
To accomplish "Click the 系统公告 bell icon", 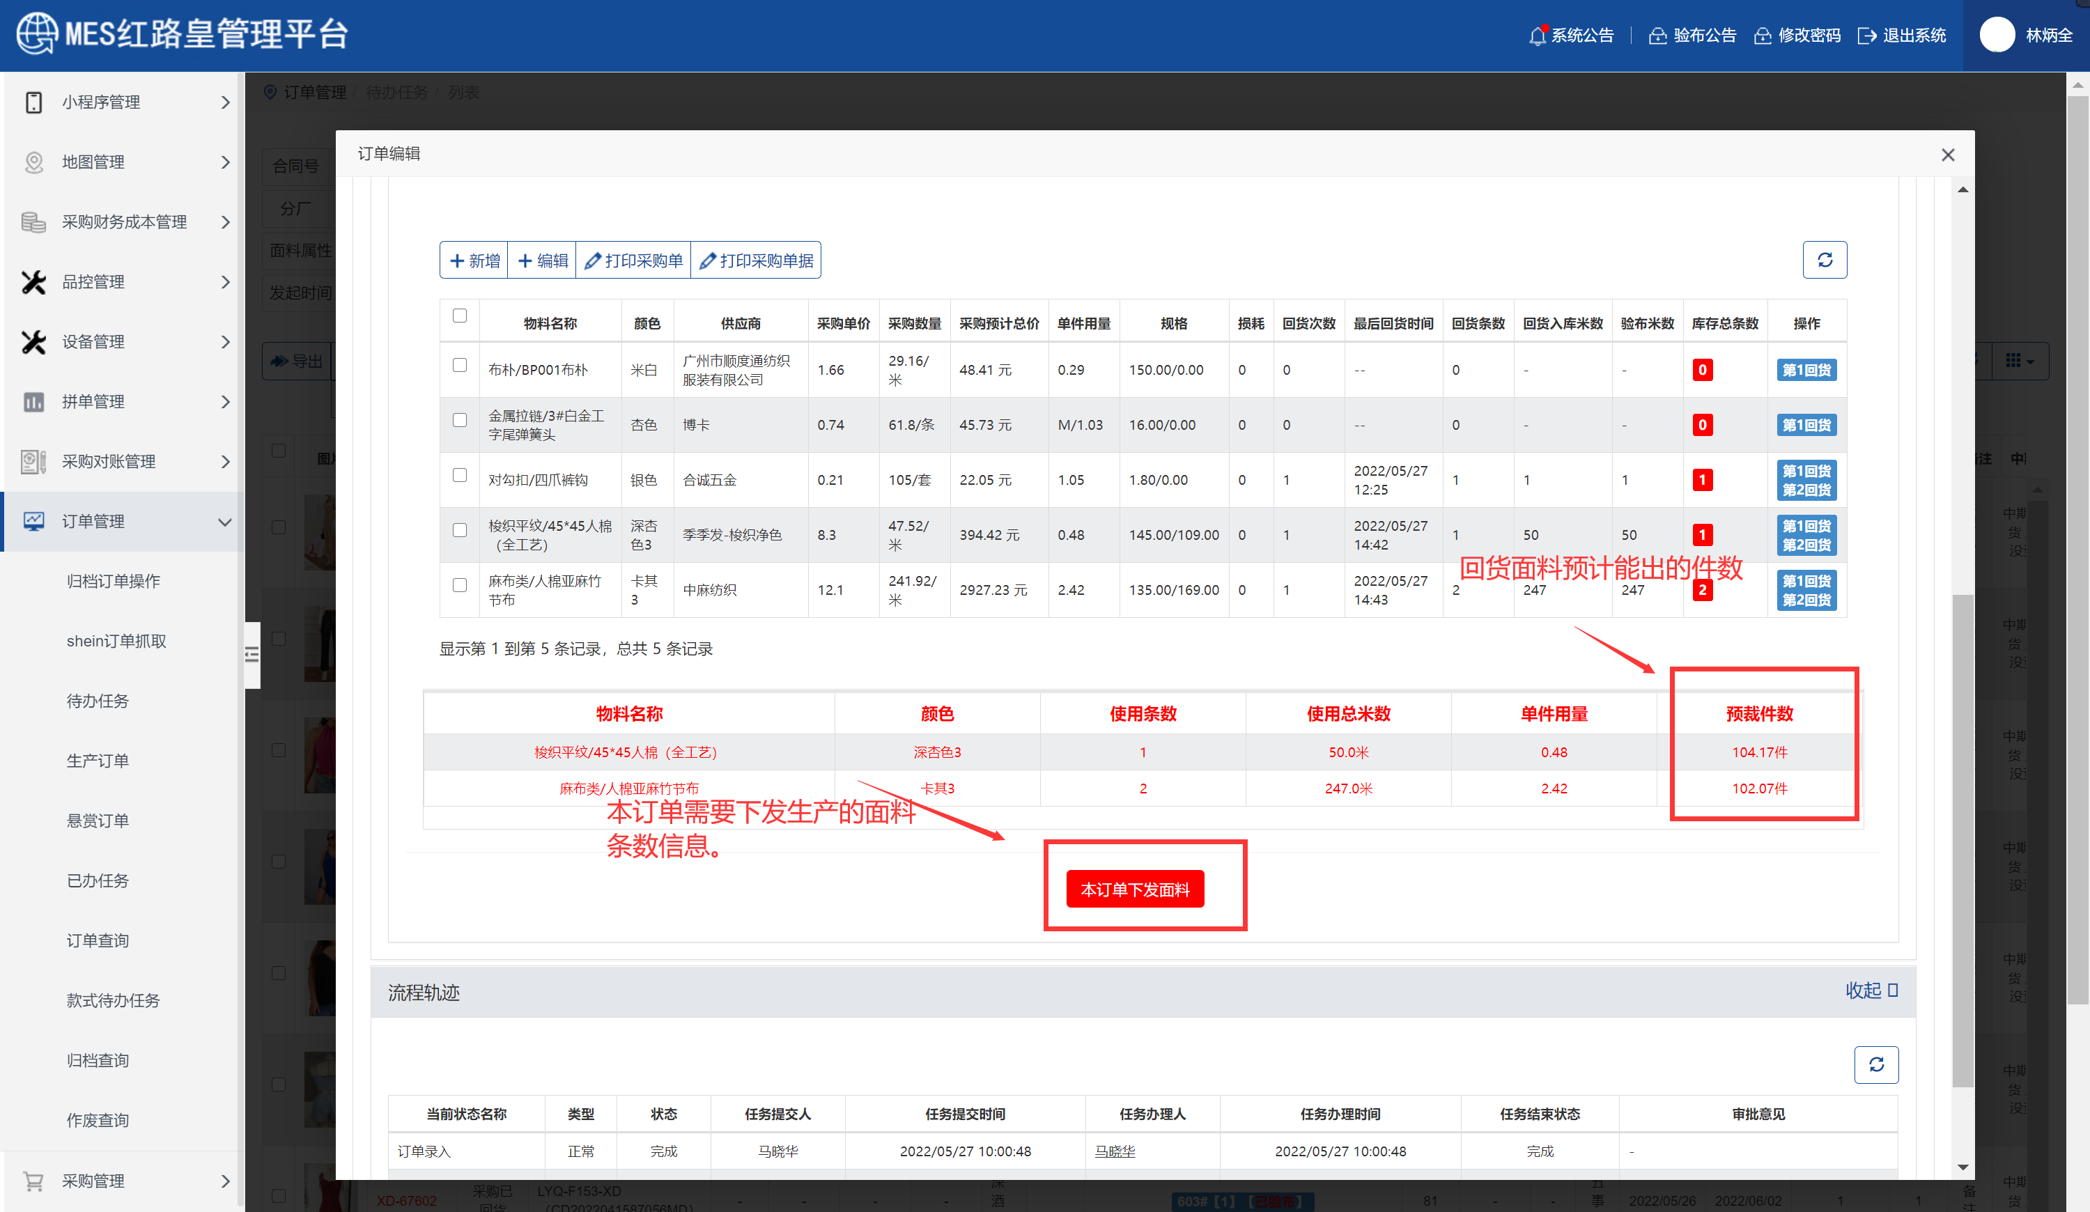I will point(1537,36).
